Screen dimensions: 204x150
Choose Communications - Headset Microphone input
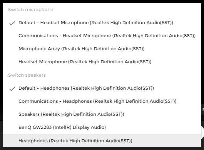(x=102, y=36)
